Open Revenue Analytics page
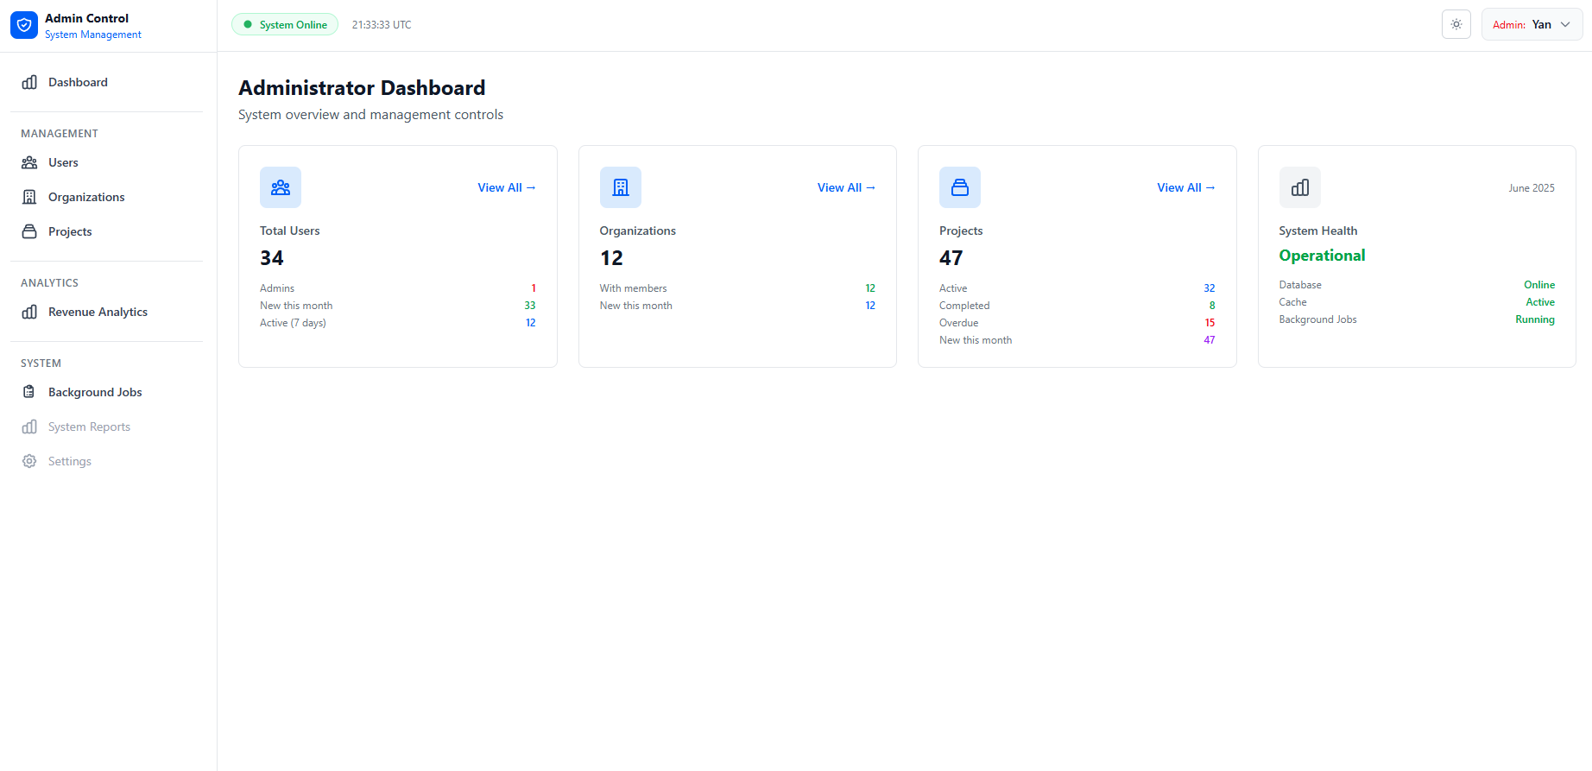1592x771 pixels. [x=106, y=312]
